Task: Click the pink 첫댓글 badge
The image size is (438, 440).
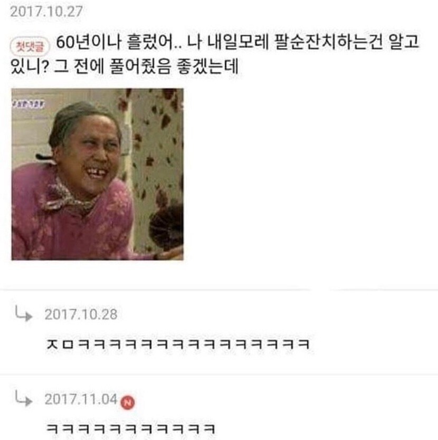Action: tap(30, 46)
